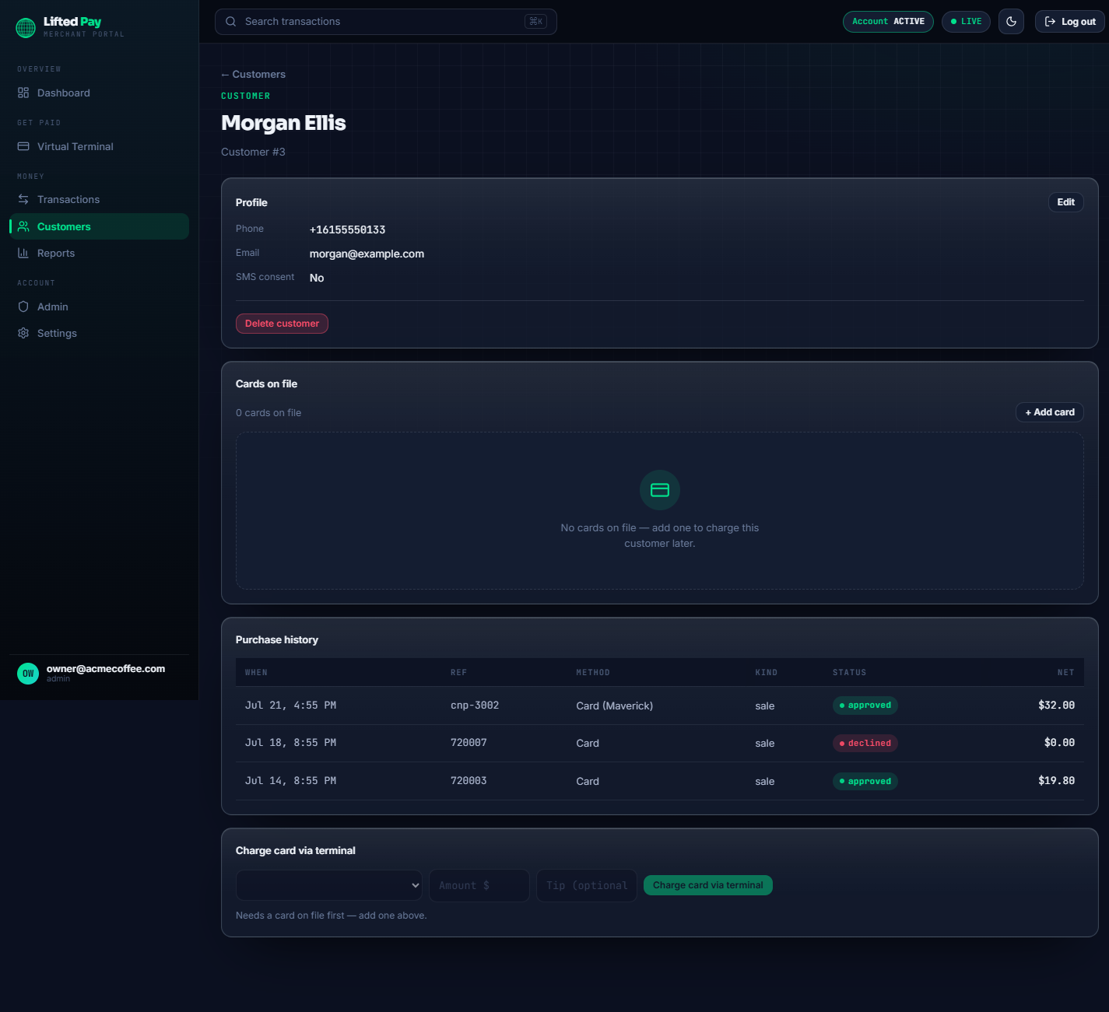The width and height of the screenshot is (1109, 1012).
Task: Go to Transactions in sidebar
Action: tap(100, 199)
